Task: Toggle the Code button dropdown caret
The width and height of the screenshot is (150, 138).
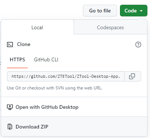Action: pos(141,11)
